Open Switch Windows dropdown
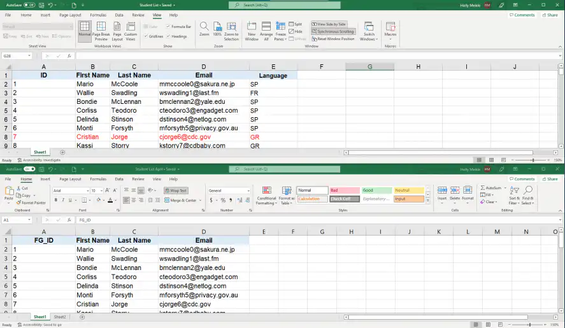 (369, 31)
